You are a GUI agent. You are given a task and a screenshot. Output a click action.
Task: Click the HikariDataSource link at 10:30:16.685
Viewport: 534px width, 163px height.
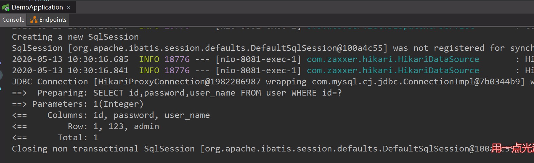tap(393, 59)
